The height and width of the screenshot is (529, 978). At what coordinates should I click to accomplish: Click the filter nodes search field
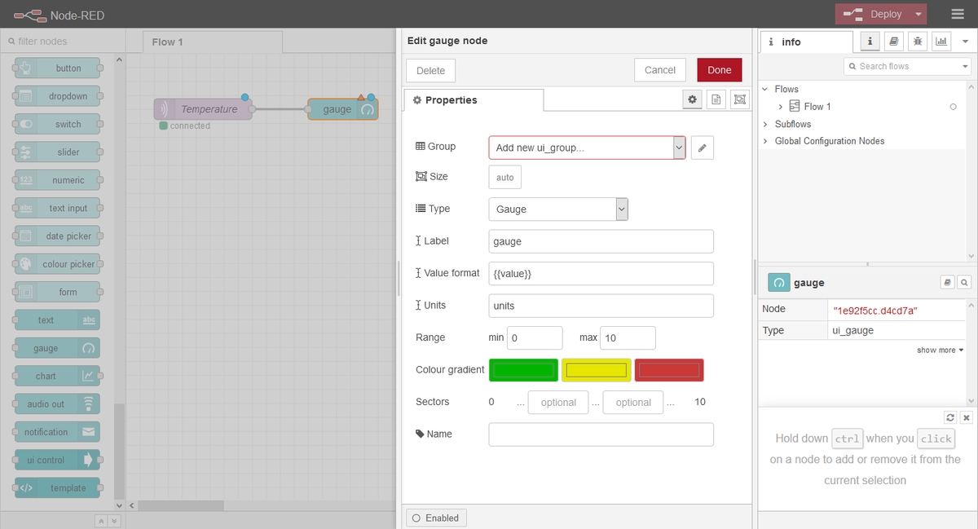[64, 41]
